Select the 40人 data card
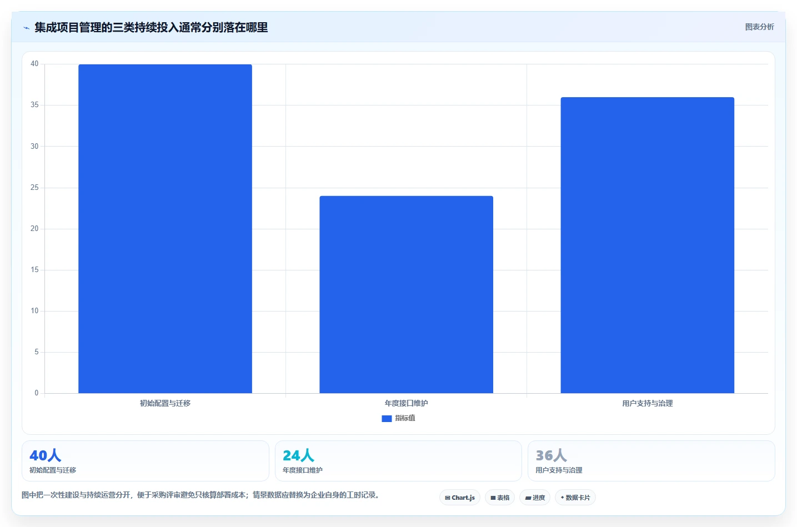This screenshot has width=797, height=527. coord(146,461)
